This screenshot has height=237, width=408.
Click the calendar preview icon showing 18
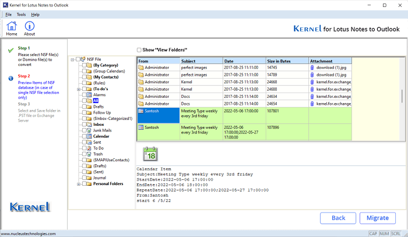point(150,154)
